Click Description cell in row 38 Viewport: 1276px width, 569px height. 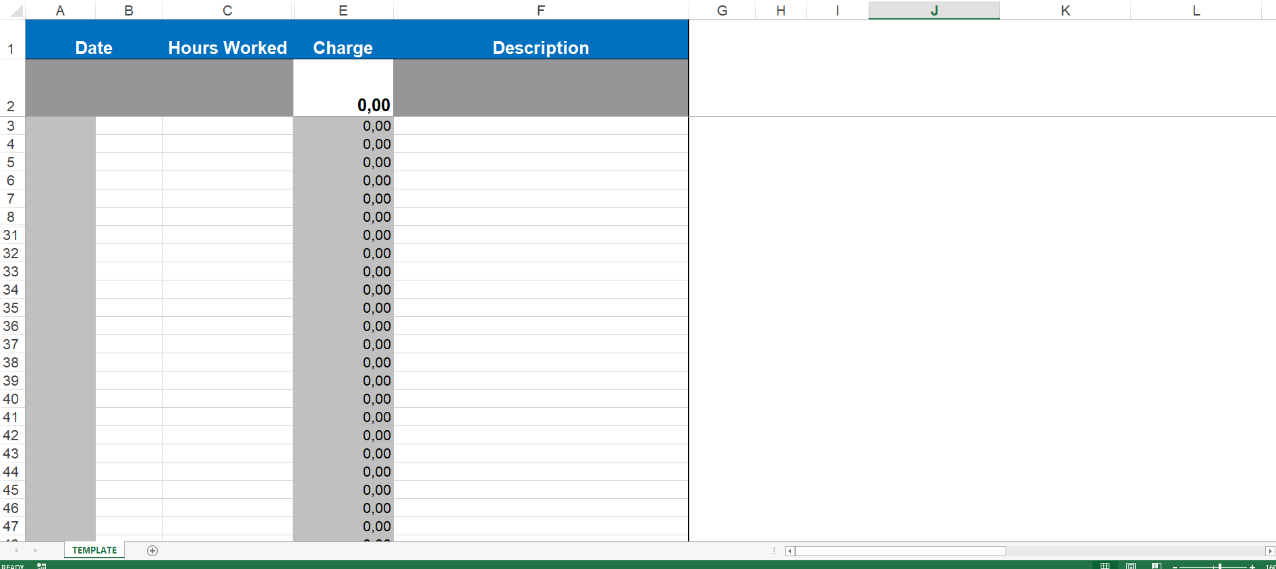[x=541, y=362]
